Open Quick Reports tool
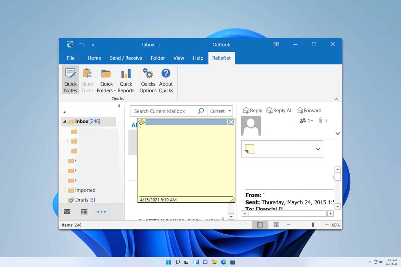 tap(126, 80)
